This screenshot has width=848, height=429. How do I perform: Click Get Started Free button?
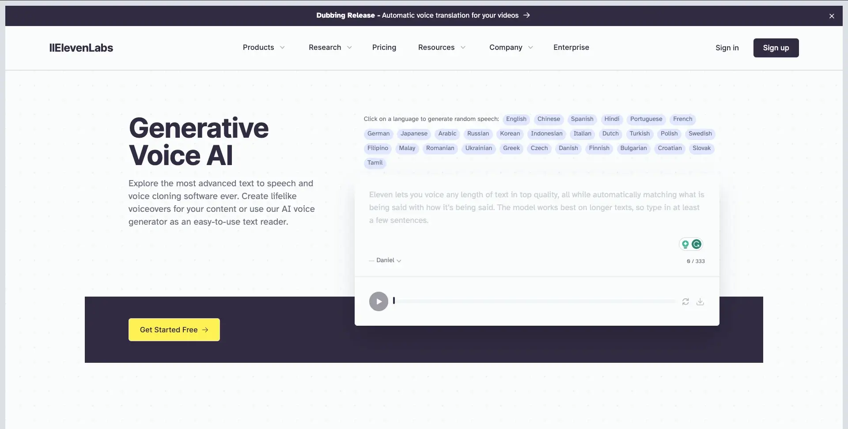(x=174, y=330)
